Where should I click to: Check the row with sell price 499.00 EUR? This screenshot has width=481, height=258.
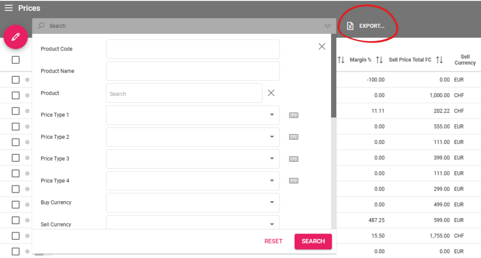[x=16, y=205]
